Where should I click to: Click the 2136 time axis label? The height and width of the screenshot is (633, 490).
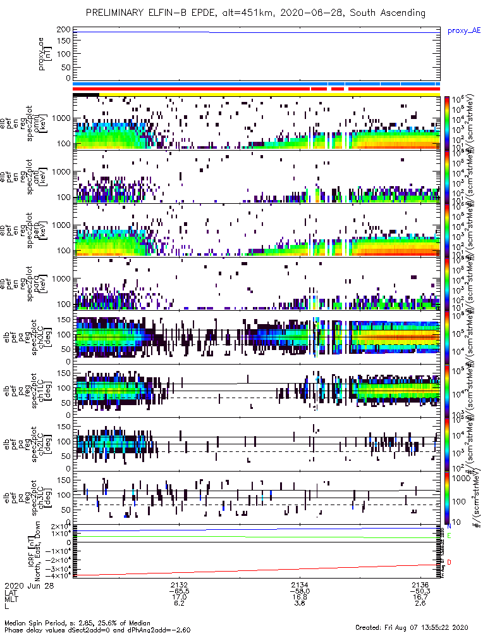[420, 585]
